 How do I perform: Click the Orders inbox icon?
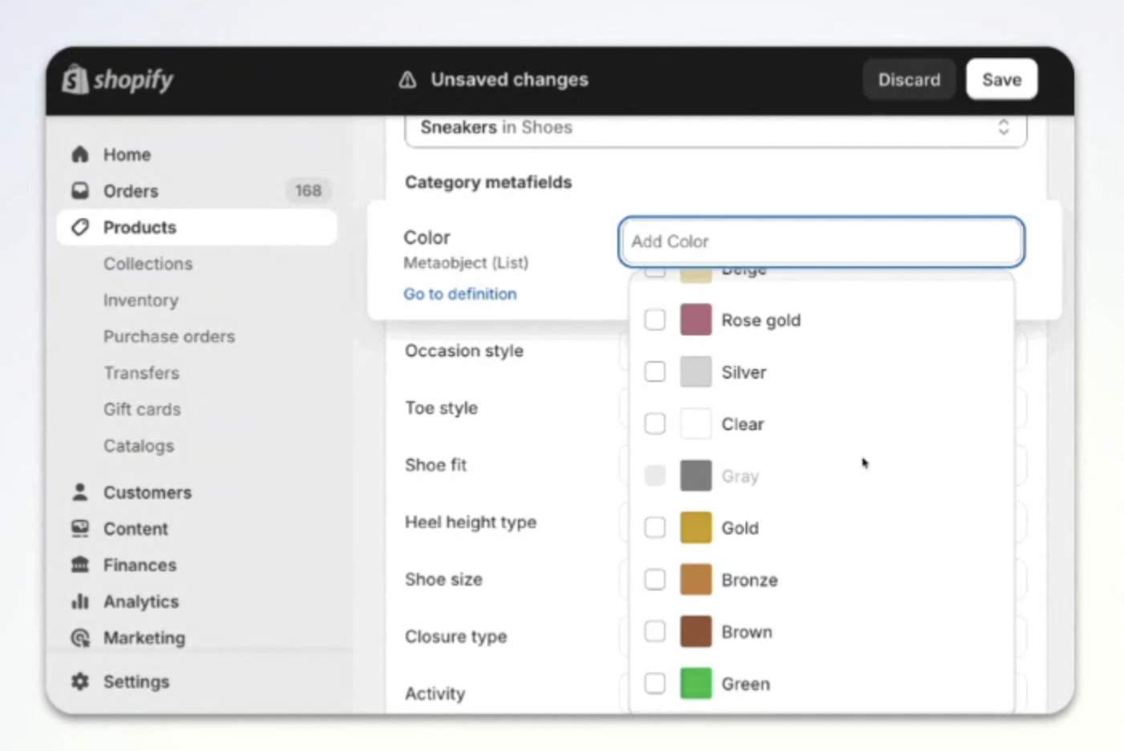[x=80, y=191]
